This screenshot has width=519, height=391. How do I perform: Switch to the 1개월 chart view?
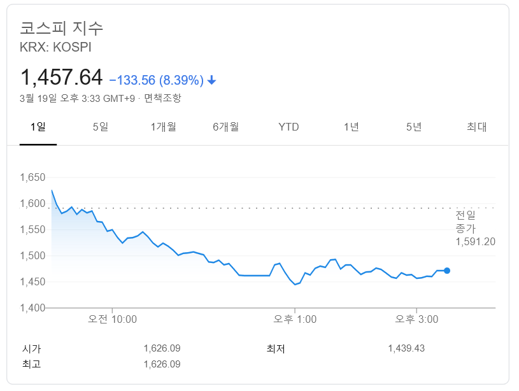point(163,127)
